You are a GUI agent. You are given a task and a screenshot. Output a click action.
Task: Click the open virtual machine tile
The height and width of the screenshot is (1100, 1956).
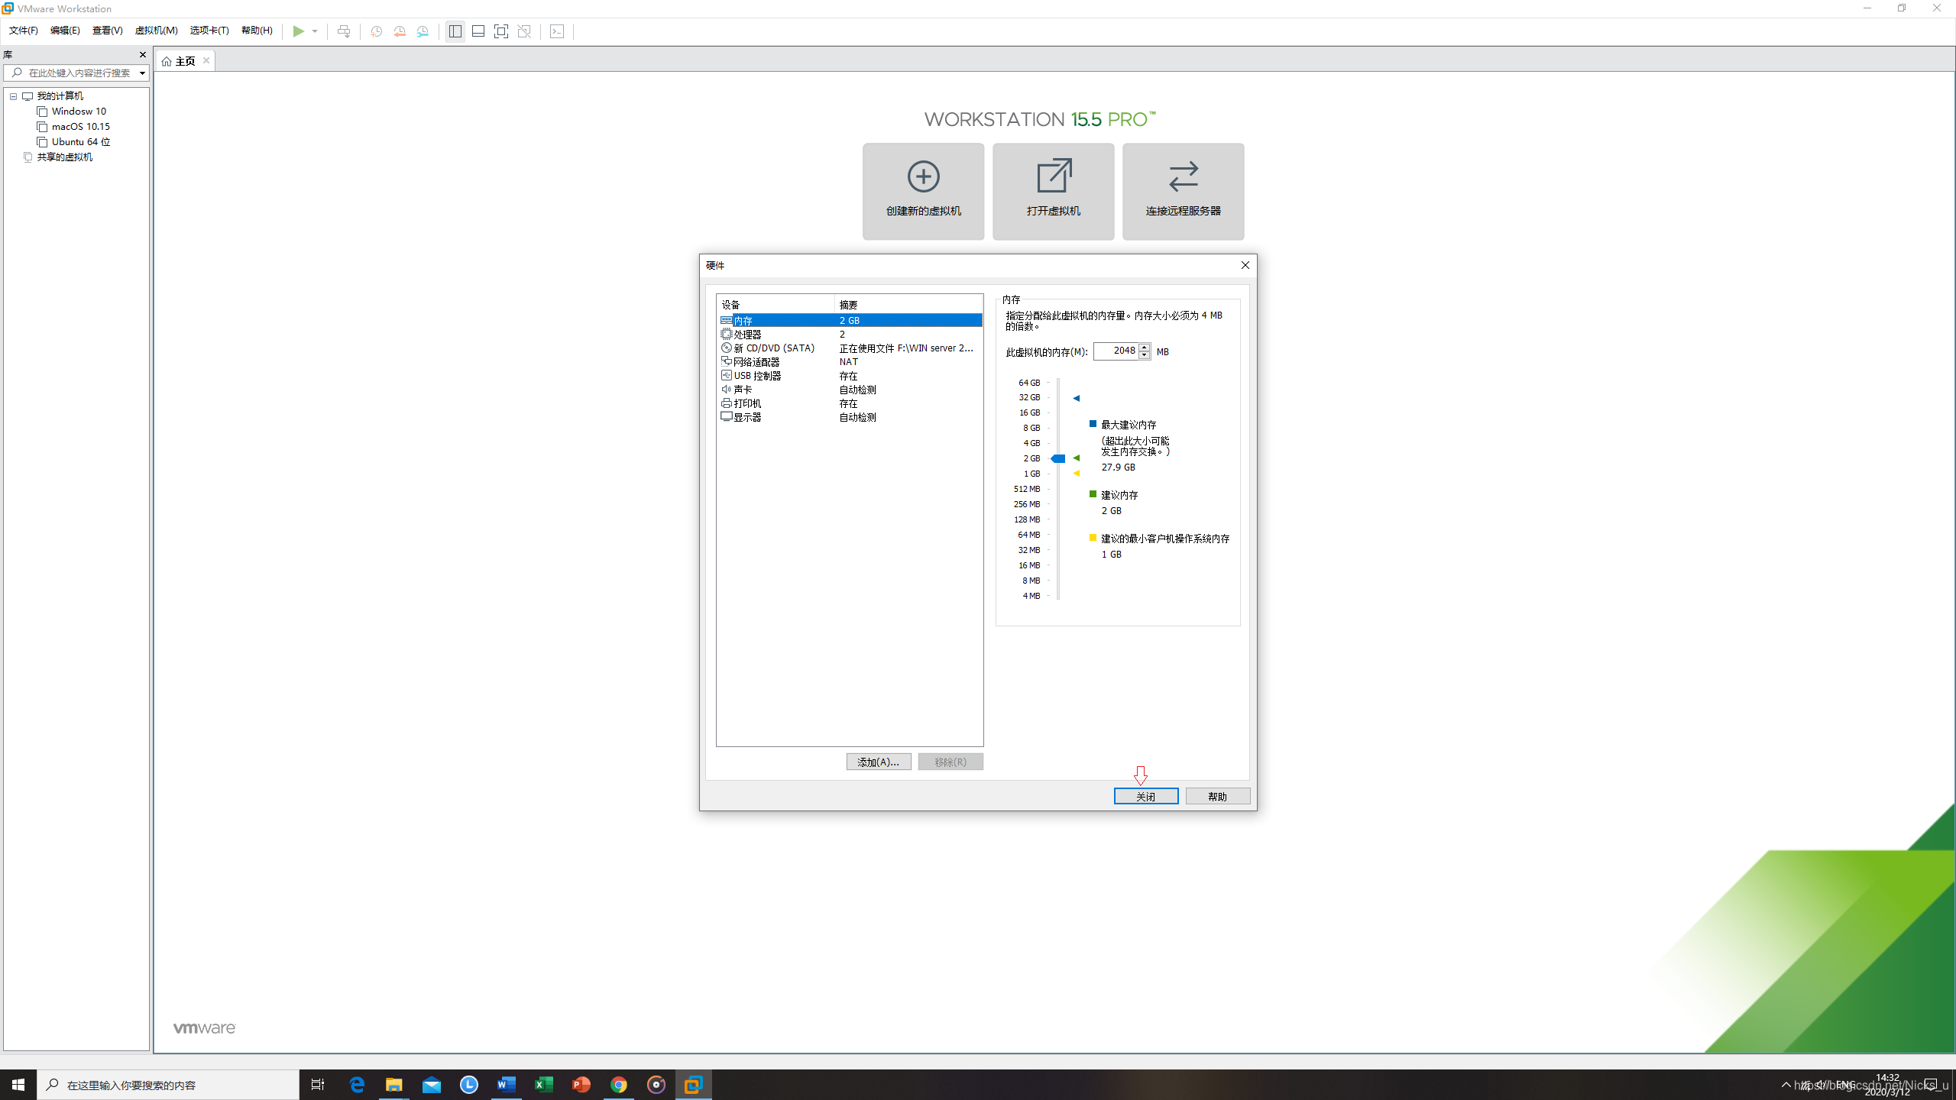coord(1053,191)
